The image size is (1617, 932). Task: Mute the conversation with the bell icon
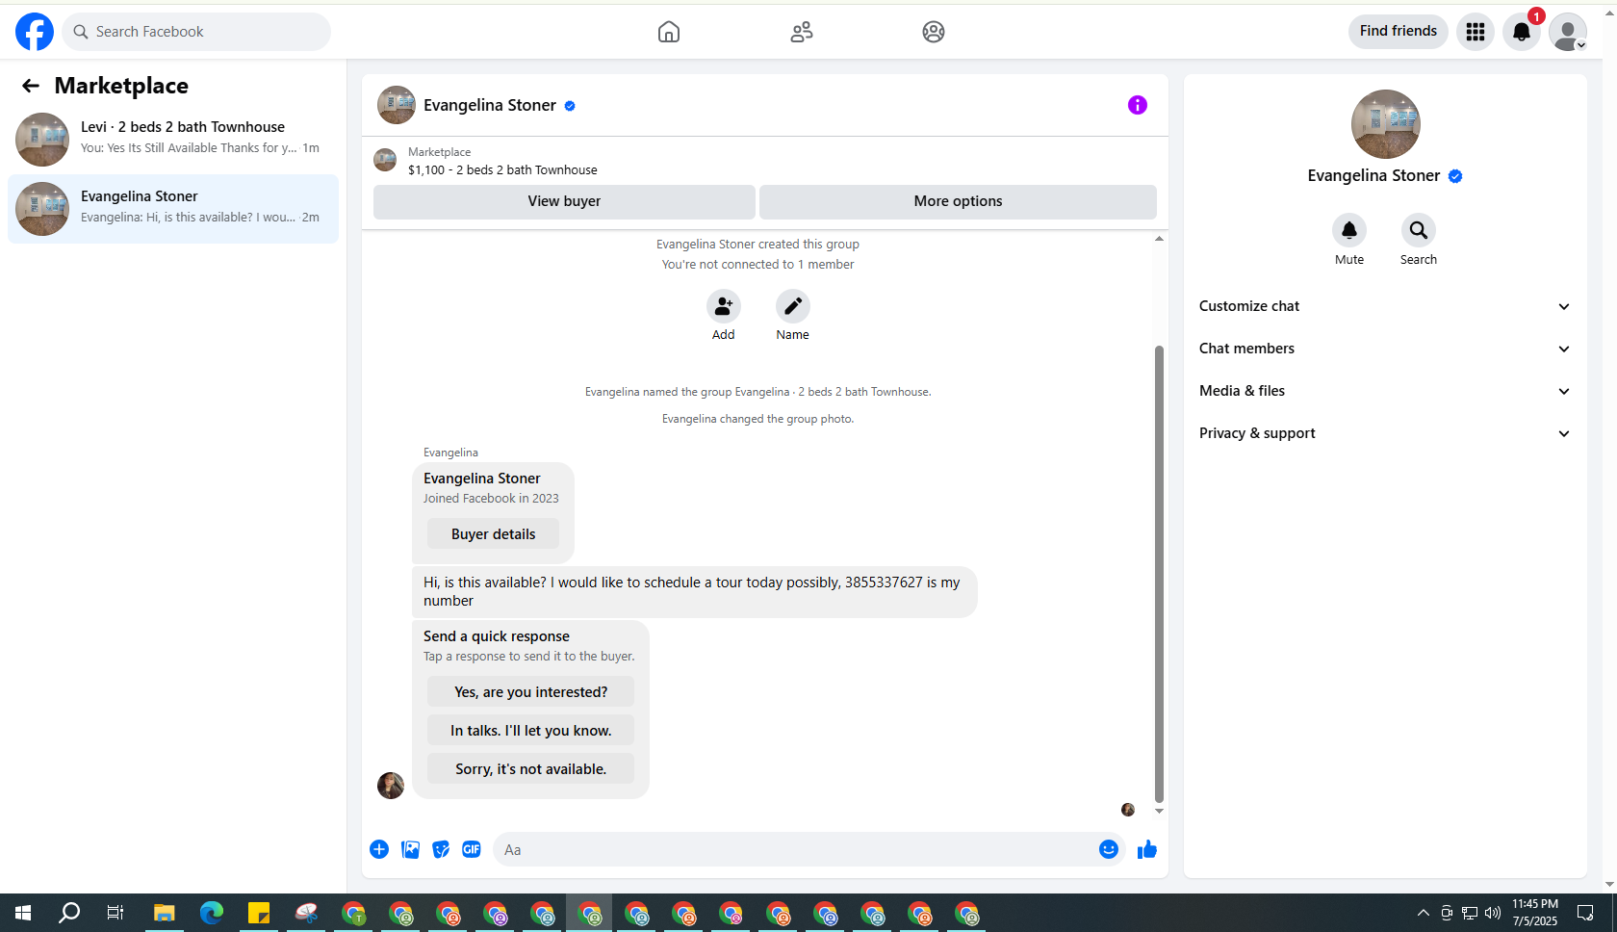pyautogui.click(x=1349, y=230)
